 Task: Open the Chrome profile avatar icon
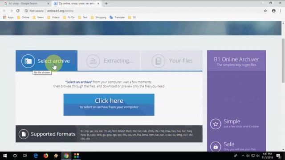click(274, 11)
